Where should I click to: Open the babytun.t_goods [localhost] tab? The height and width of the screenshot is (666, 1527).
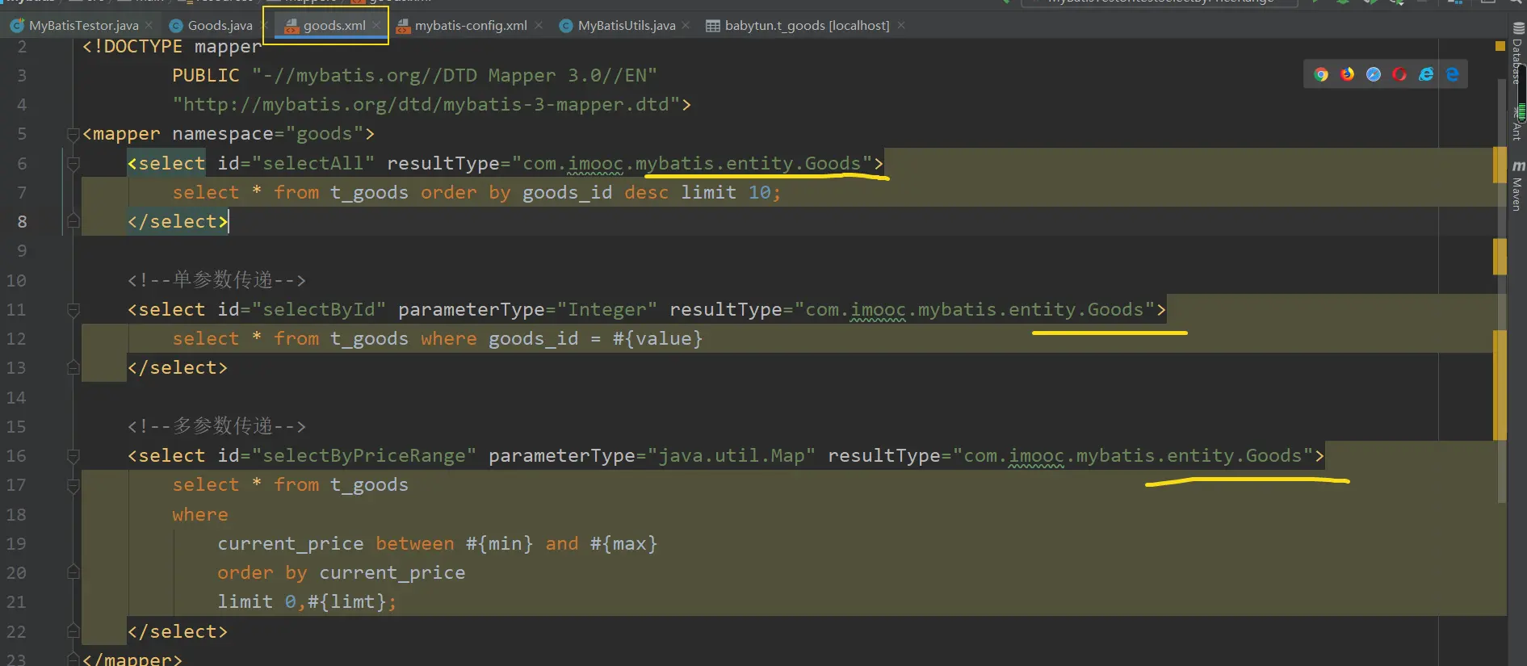point(806,26)
